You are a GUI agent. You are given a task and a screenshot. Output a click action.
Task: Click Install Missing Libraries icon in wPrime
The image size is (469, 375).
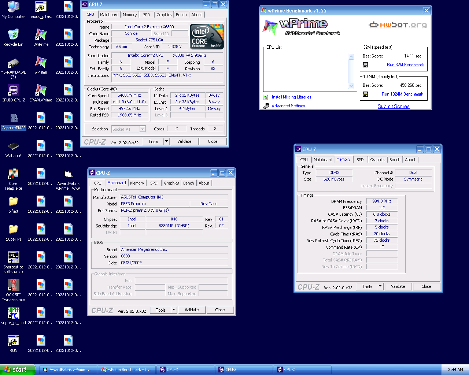coord(266,97)
